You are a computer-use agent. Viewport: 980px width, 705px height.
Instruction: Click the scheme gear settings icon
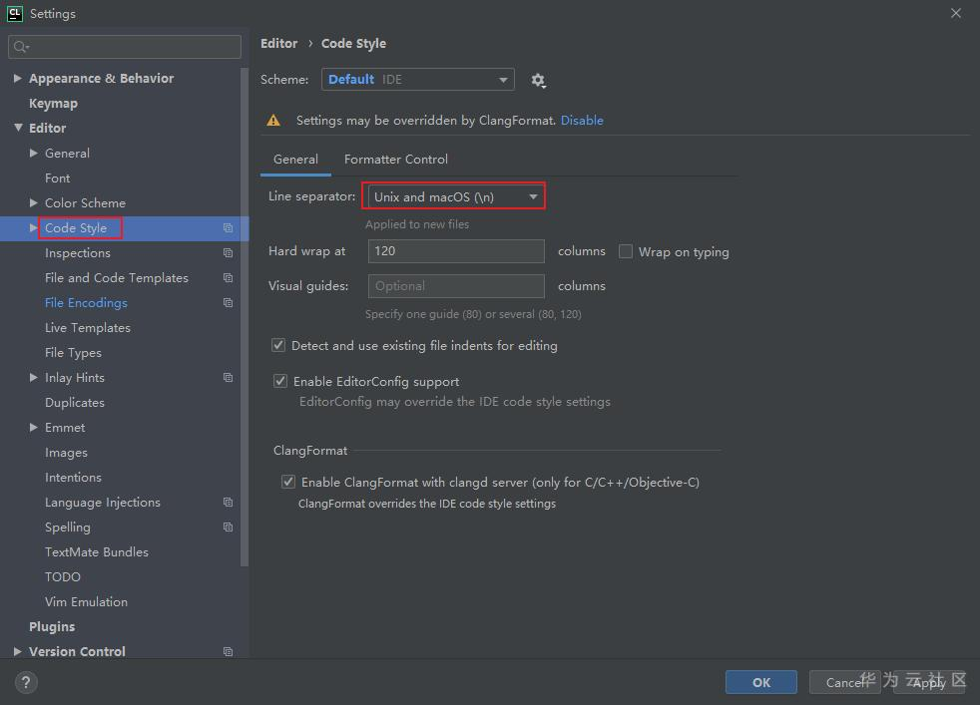(x=539, y=81)
